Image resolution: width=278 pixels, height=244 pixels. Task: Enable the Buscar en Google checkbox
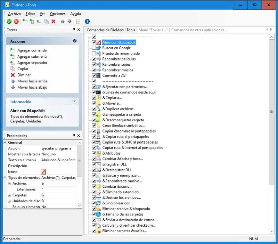click(x=94, y=48)
